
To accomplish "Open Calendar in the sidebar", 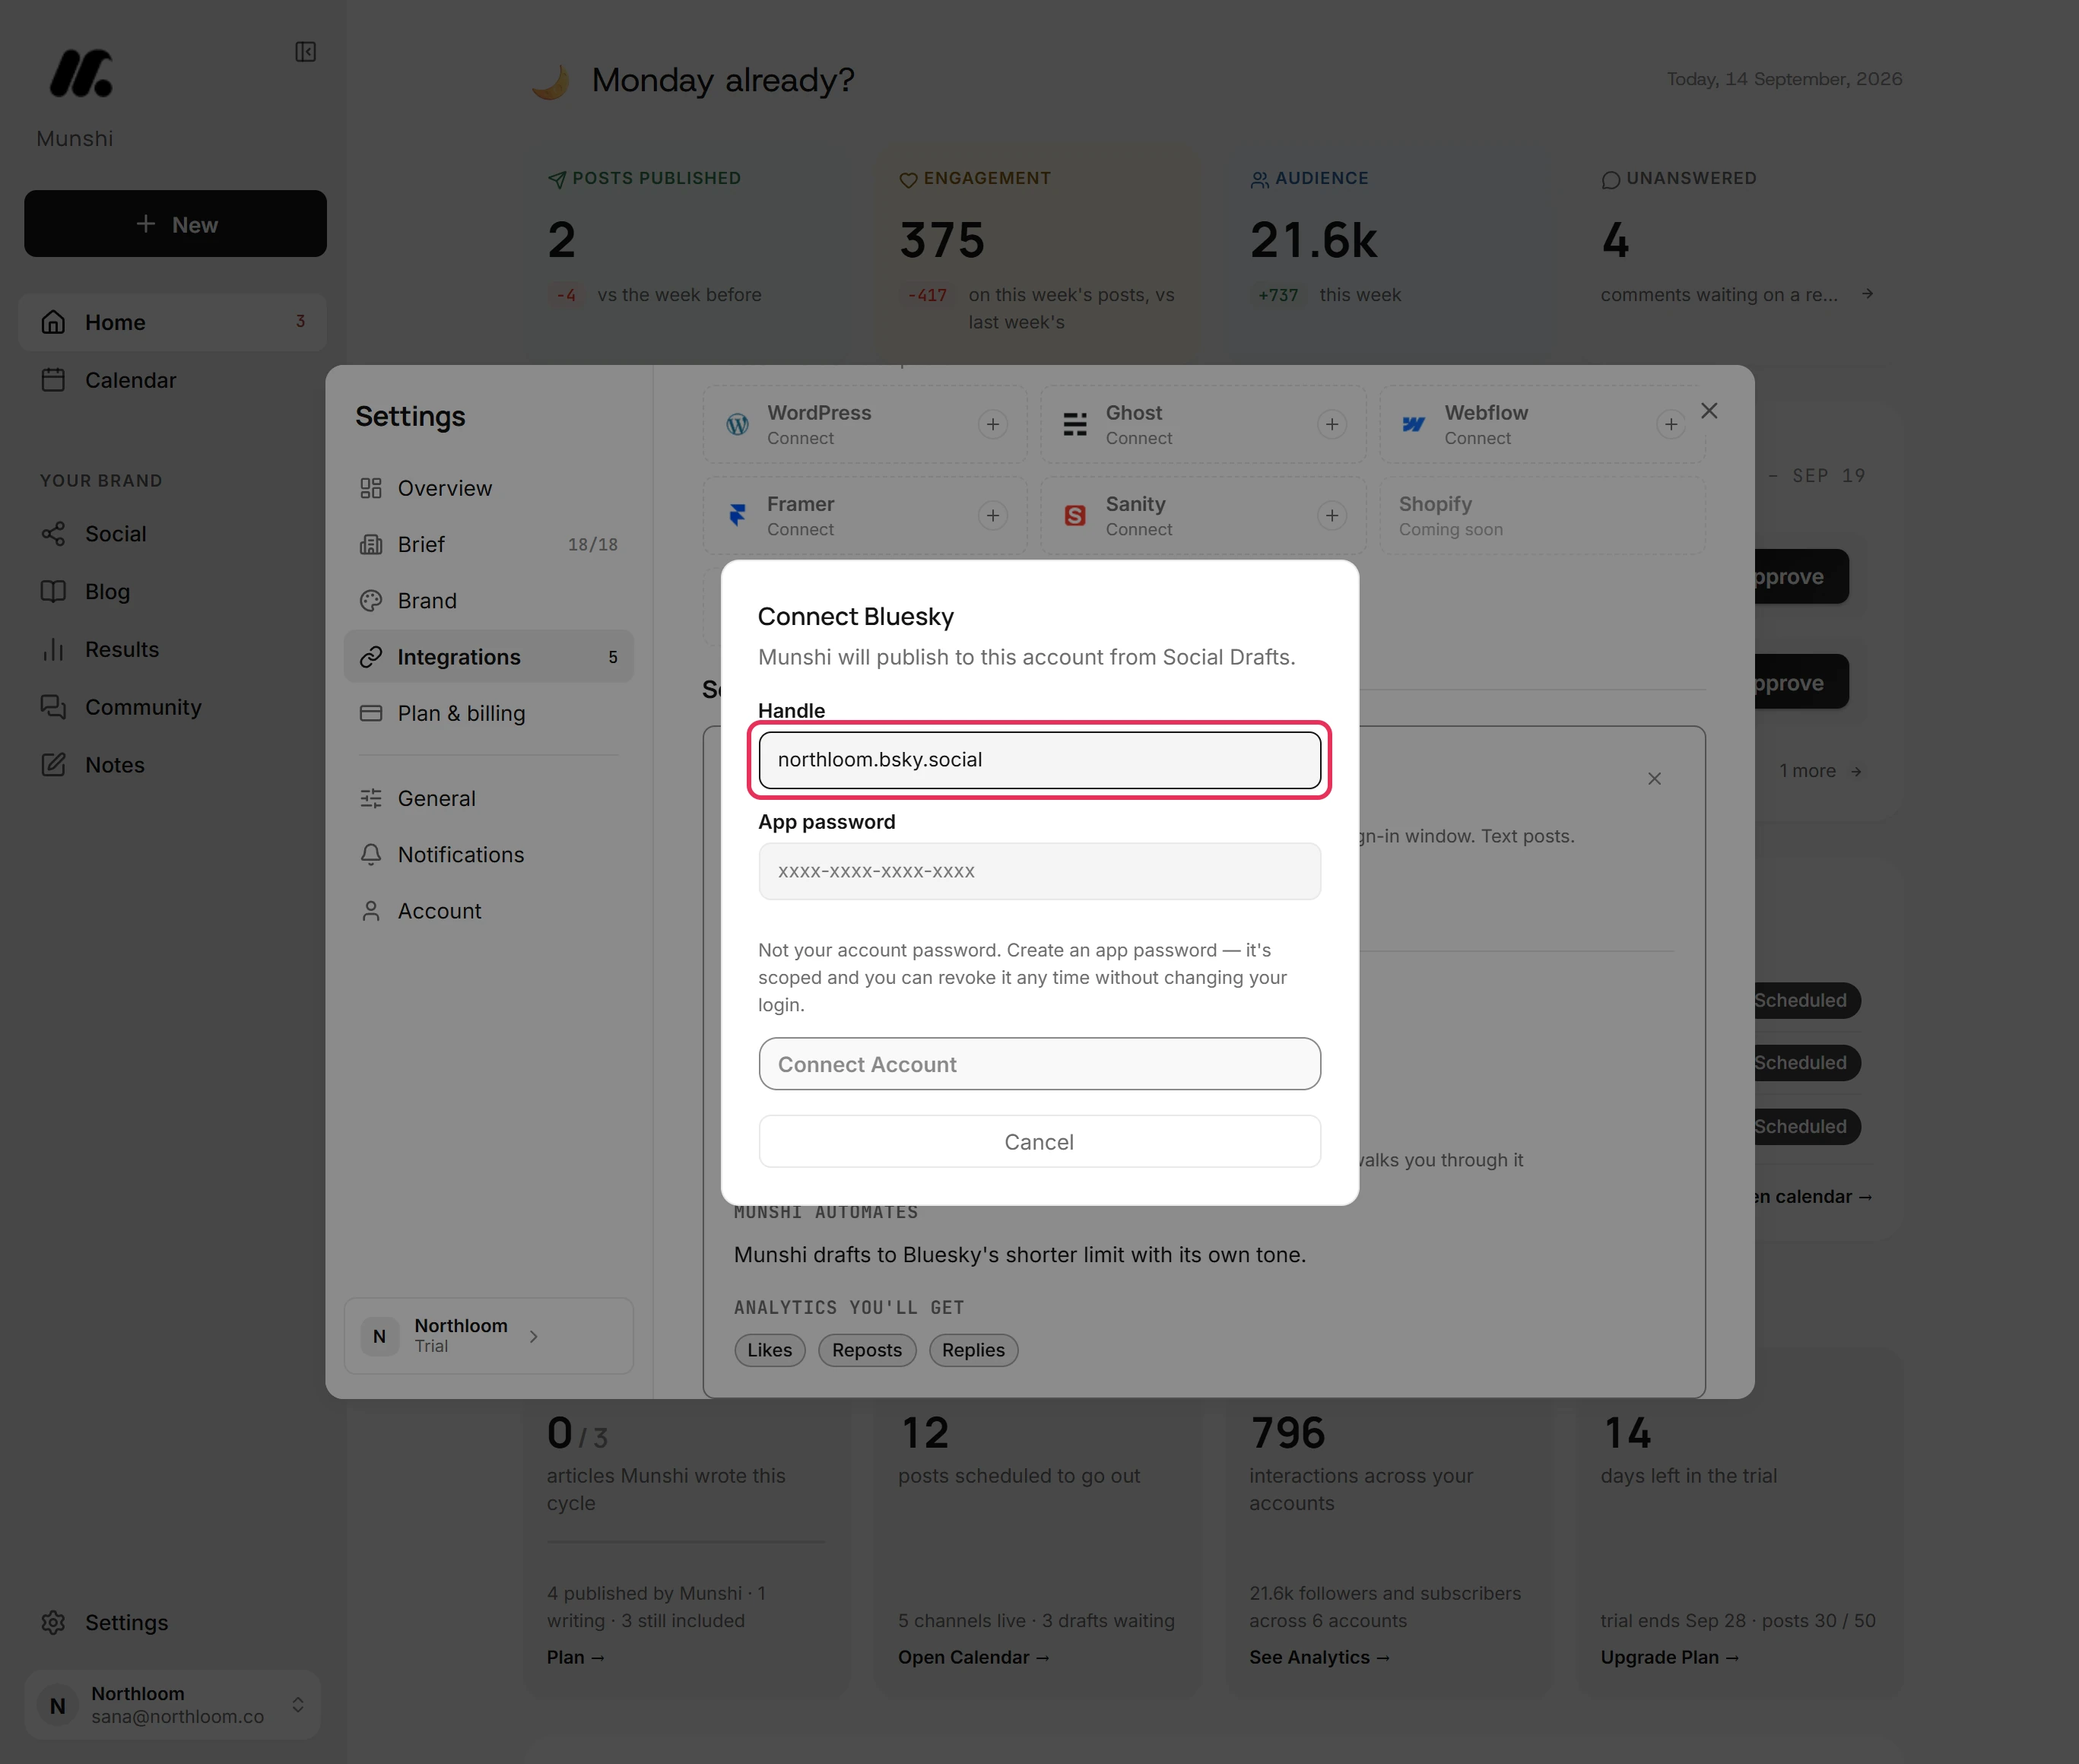I will [172, 380].
